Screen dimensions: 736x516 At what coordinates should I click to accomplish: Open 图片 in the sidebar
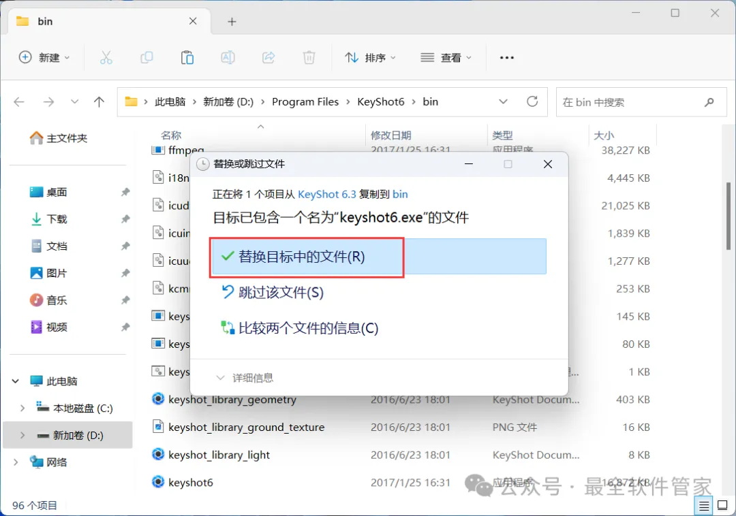point(48,273)
